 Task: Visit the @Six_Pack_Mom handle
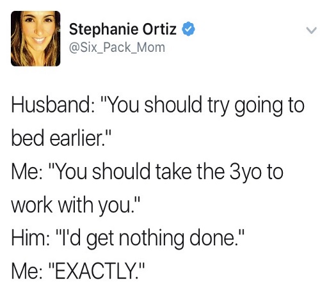click(x=117, y=47)
